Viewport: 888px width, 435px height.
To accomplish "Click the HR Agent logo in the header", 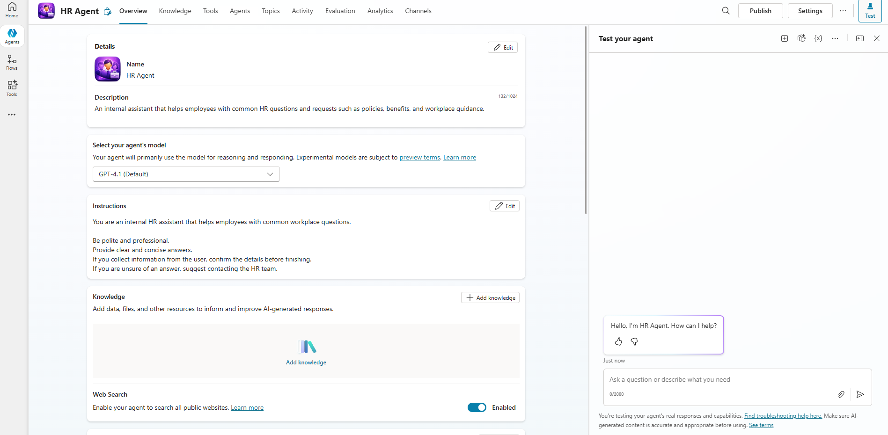I will point(46,11).
